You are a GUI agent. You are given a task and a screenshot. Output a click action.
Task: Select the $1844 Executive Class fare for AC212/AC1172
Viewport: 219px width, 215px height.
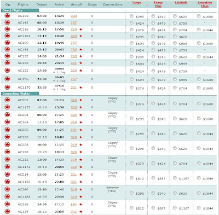click(199, 163)
